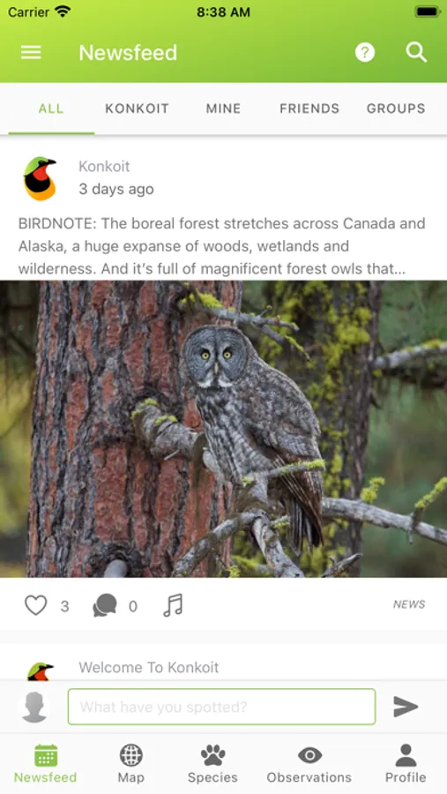Switch to the FRIENDS feed tab
Screen dimensions: 447x794
coord(309,109)
